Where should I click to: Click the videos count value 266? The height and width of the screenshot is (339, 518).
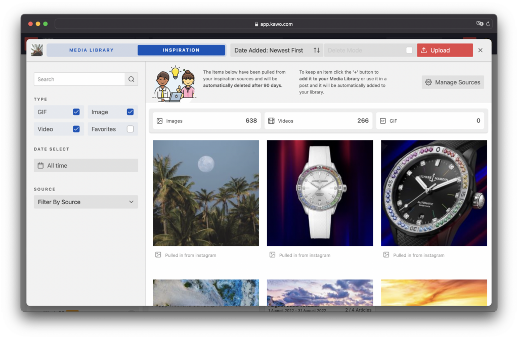[363, 121]
